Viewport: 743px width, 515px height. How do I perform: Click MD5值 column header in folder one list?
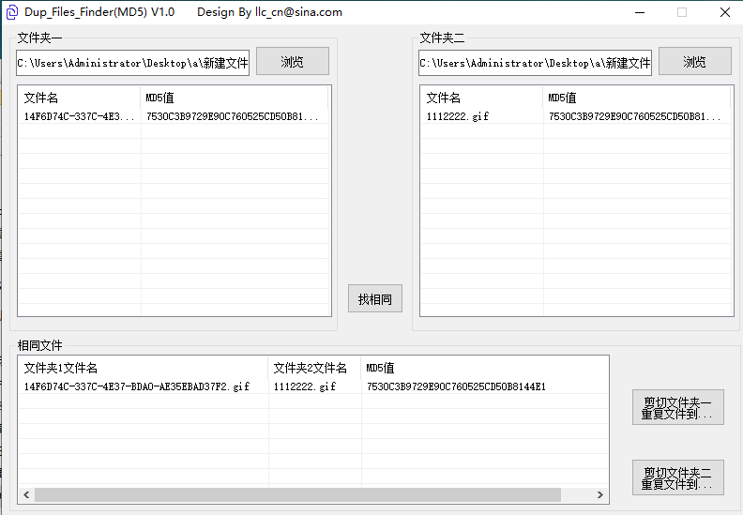click(235, 98)
